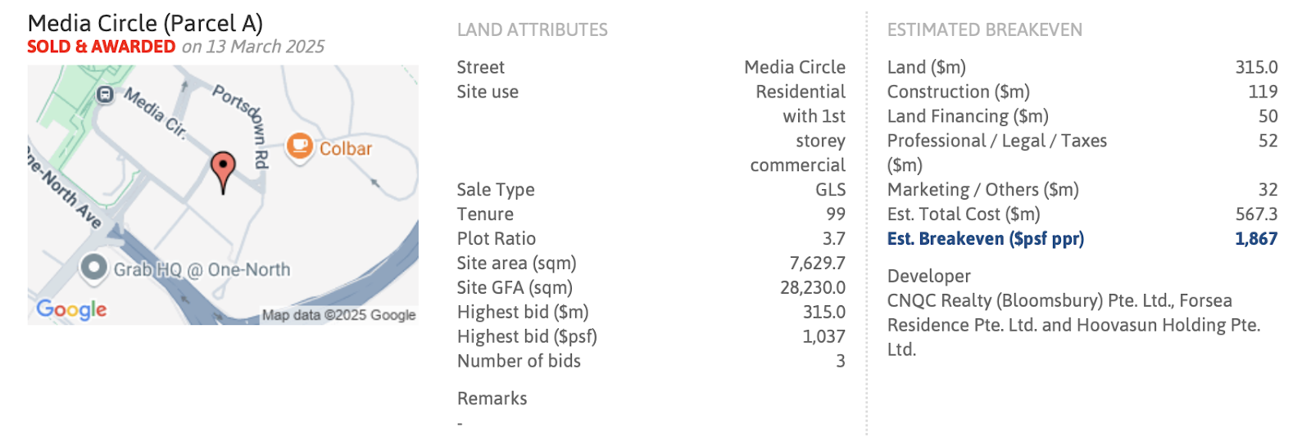Click the Colbar label text on map
The width and height of the screenshot is (1311, 446).
click(x=346, y=149)
